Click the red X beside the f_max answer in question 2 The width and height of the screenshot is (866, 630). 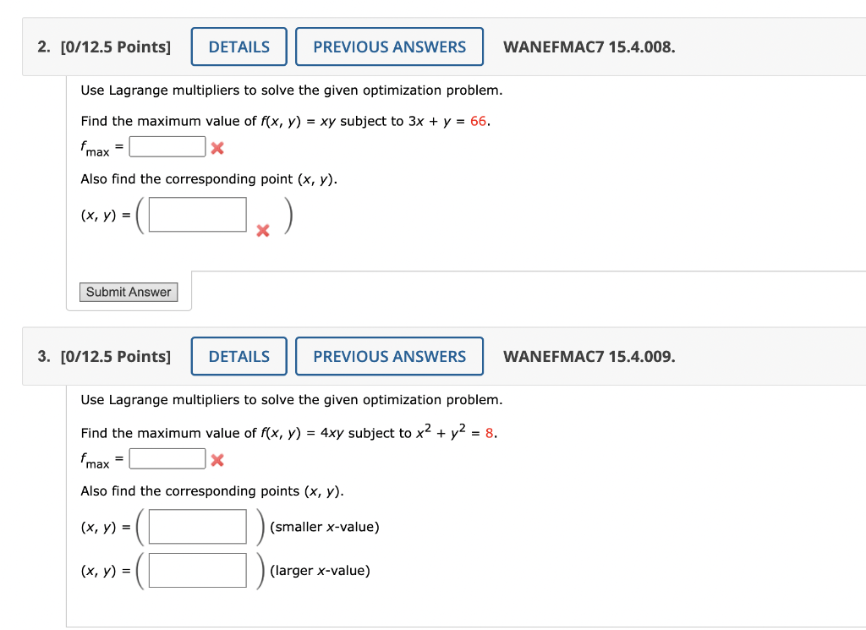217,146
